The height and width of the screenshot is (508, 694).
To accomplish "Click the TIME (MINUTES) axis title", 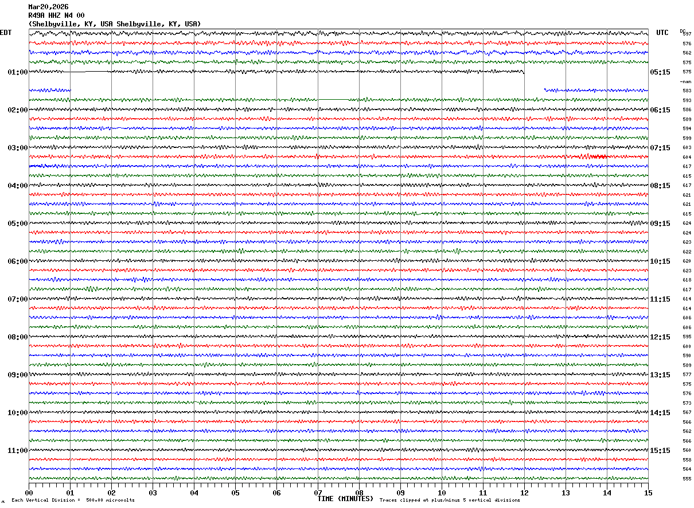I will (345, 499).
